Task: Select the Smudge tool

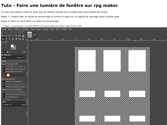Action: coord(16,39)
